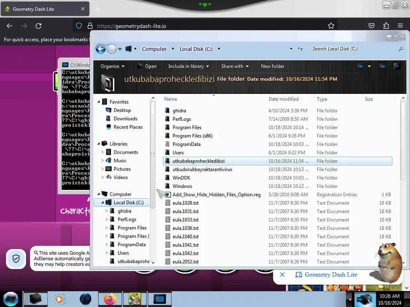Open recent locations dropdown next to forward arrow
410x307 pixels.
[120, 49]
